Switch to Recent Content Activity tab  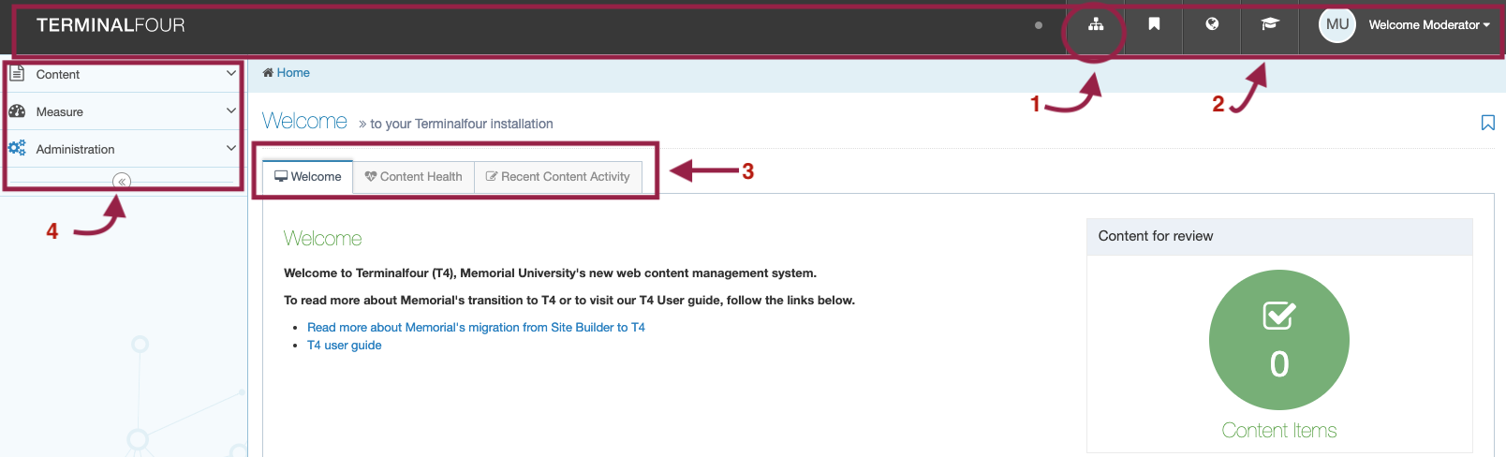[x=558, y=177]
